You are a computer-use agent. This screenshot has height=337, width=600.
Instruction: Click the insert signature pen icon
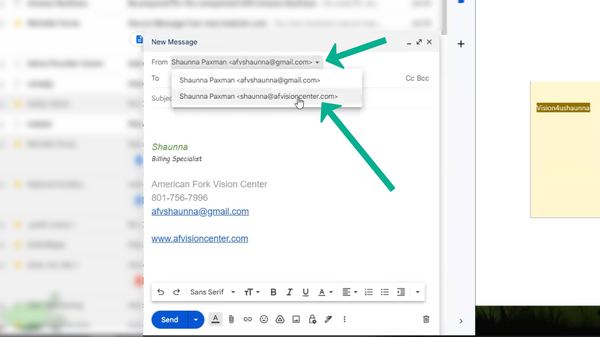(x=328, y=319)
